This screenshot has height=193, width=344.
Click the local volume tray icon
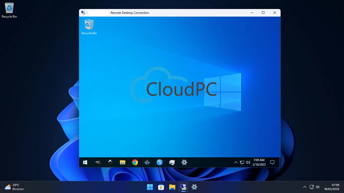coord(317,187)
